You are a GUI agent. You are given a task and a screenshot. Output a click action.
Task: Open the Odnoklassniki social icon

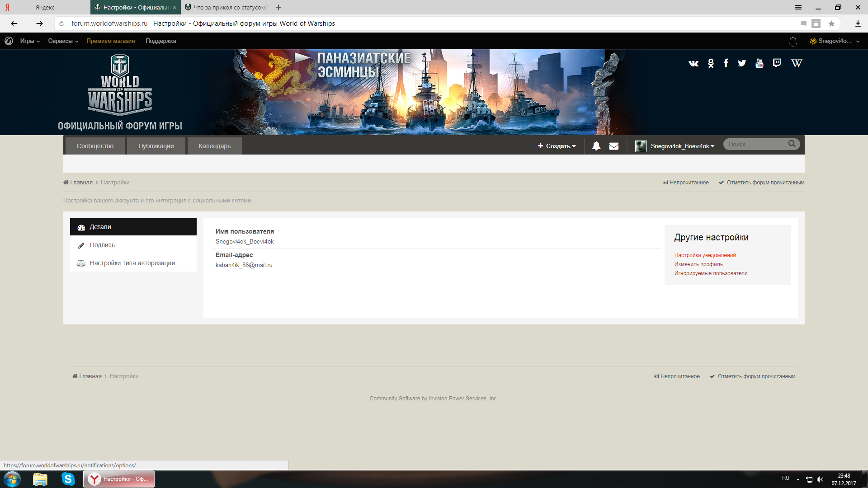[x=711, y=63]
